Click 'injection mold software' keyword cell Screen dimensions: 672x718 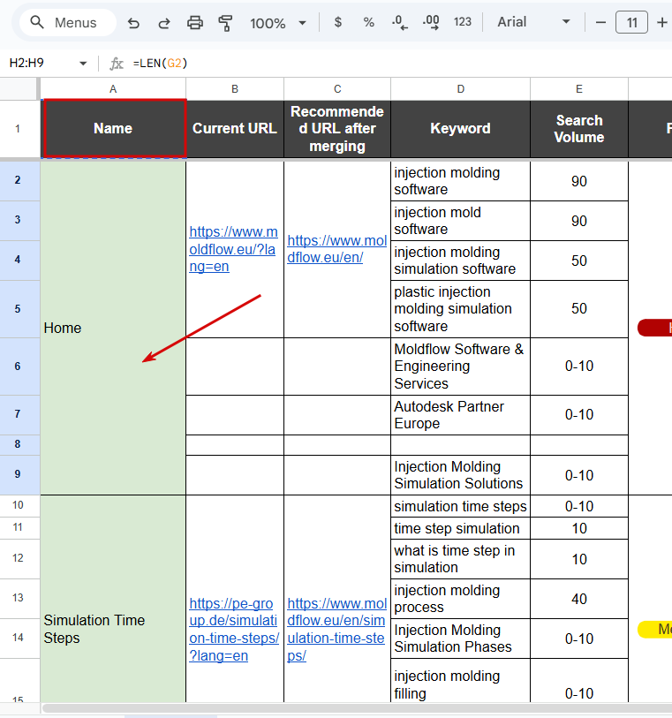click(x=461, y=221)
